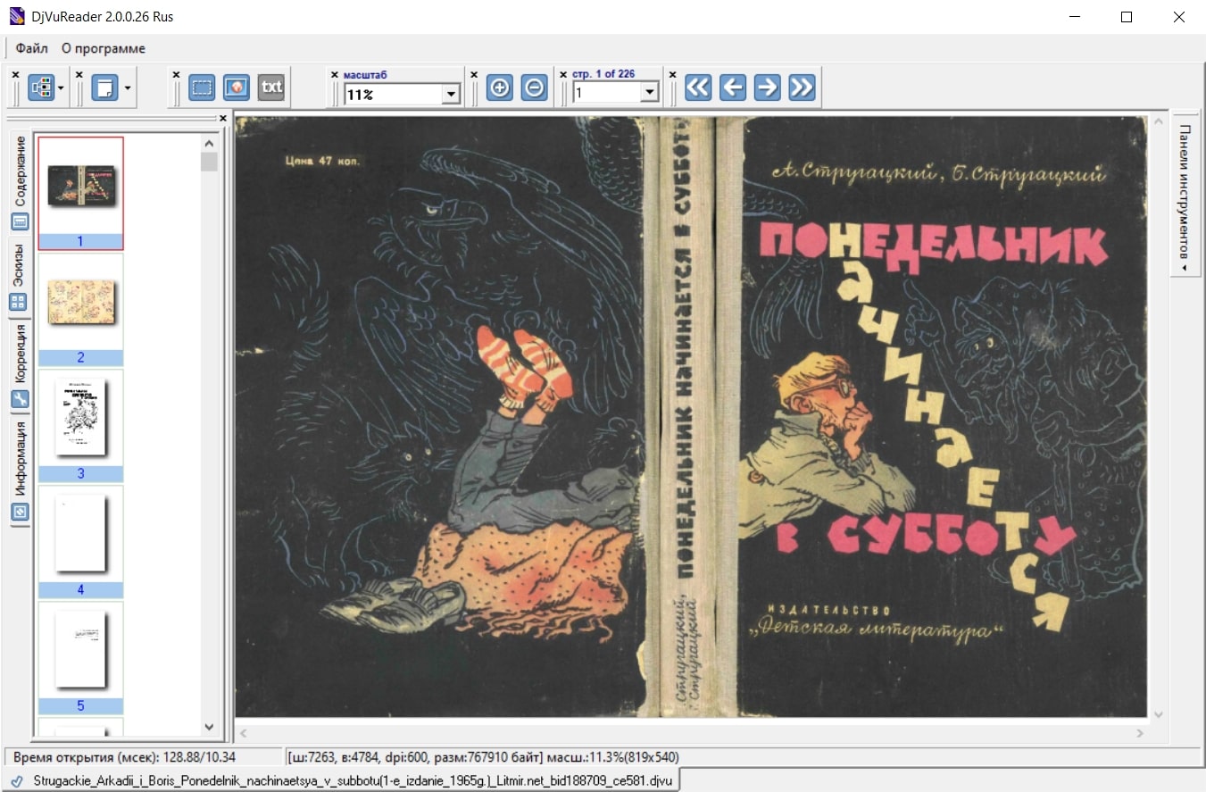Click the image copy tool icon
Screen dimensions: 1206x792
pyautogui.click(x=237, y=88)
